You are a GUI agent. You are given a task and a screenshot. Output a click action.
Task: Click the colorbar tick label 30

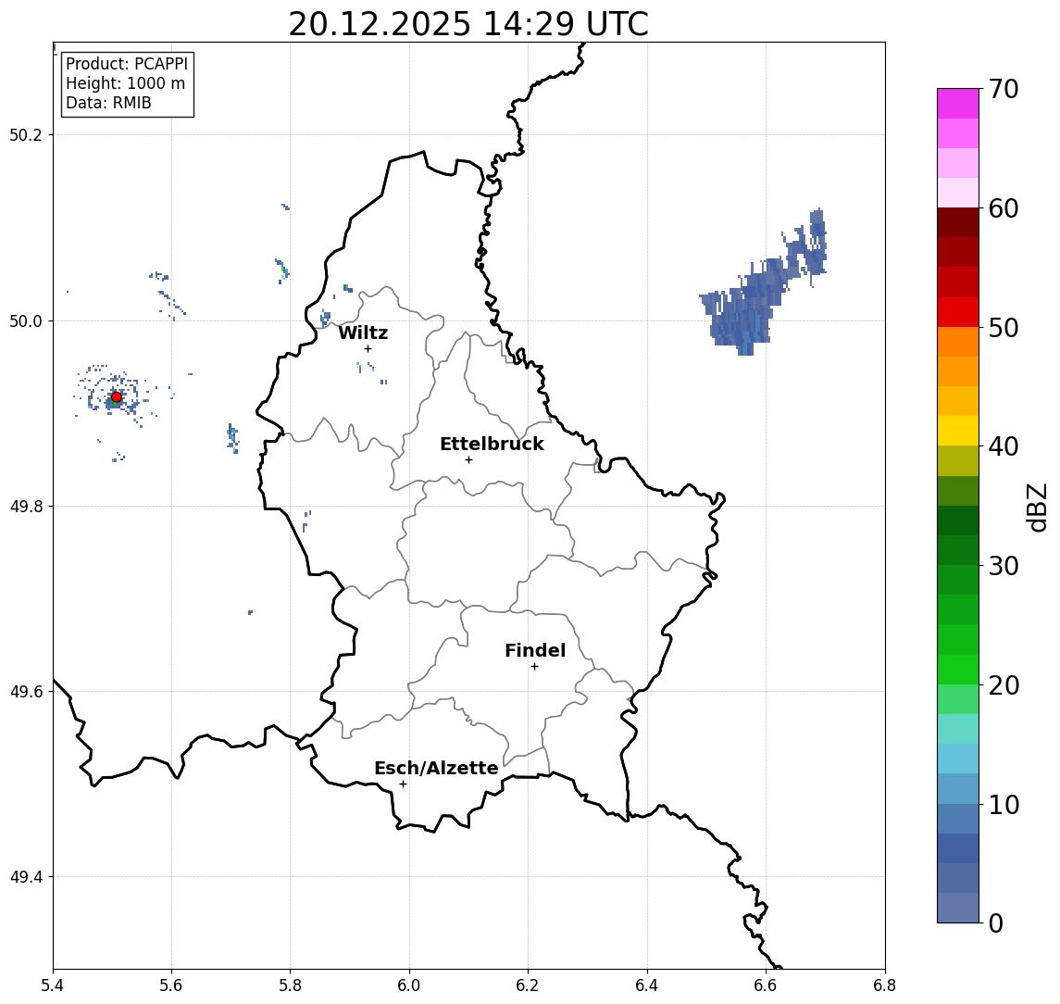coord(1004,566)
